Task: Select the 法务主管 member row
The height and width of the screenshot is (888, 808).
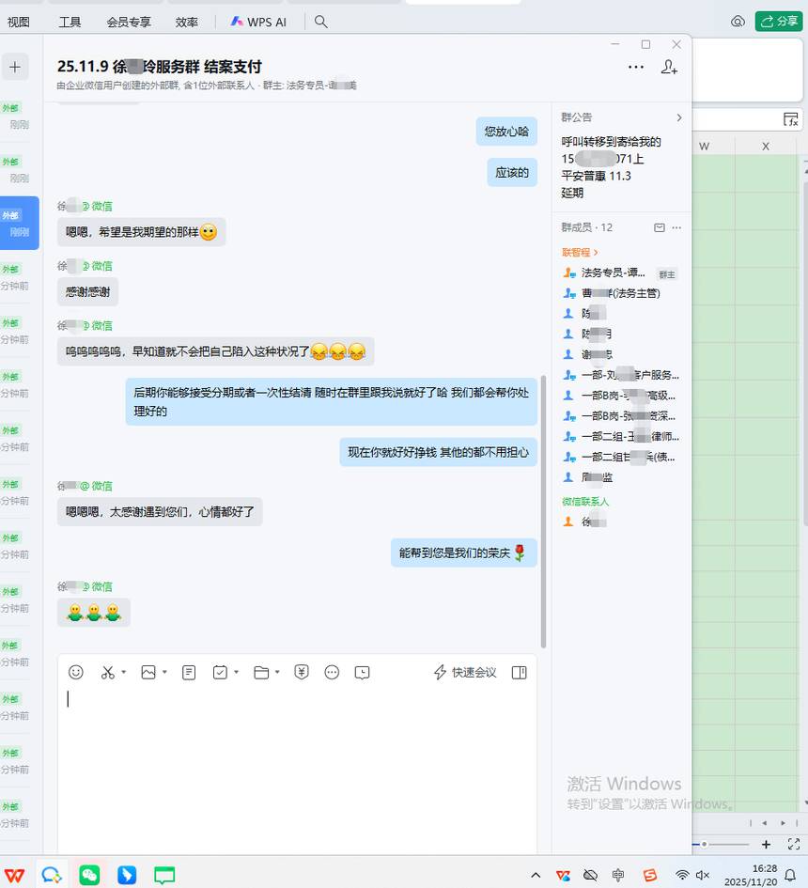Action: point(620,293)
